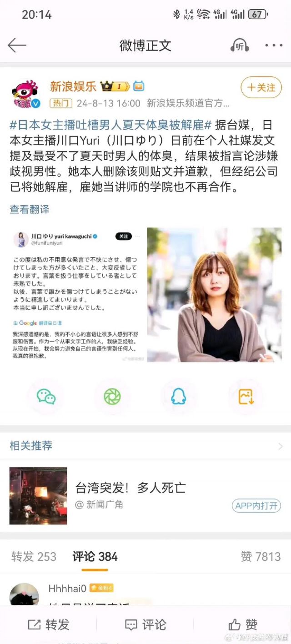Open the three-dot more menu

(274, 45)
